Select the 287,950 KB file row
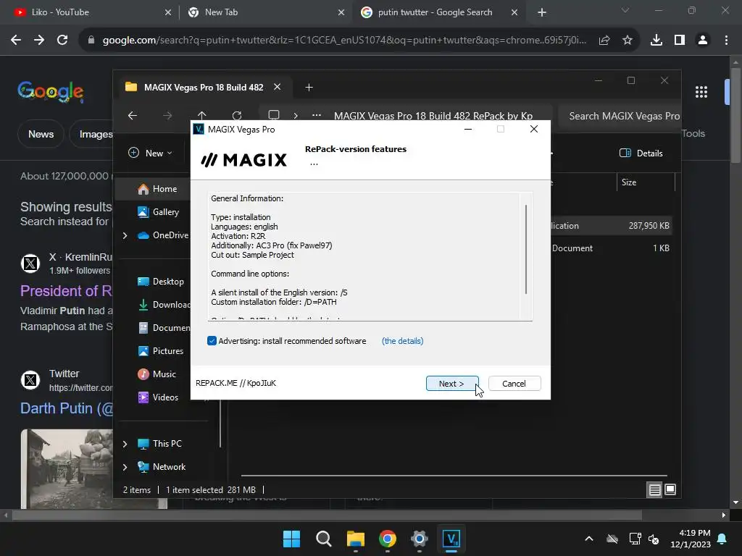This screenshot has width=742, height=556. [x=610, y=226]
